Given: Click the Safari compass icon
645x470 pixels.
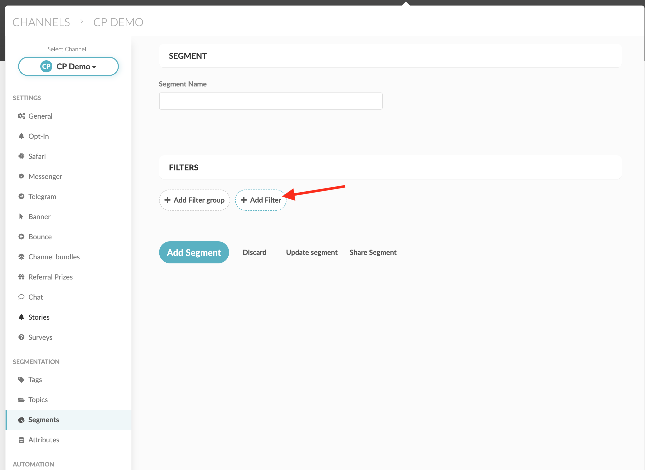Looking at the screenshot, I should [21, 156].
